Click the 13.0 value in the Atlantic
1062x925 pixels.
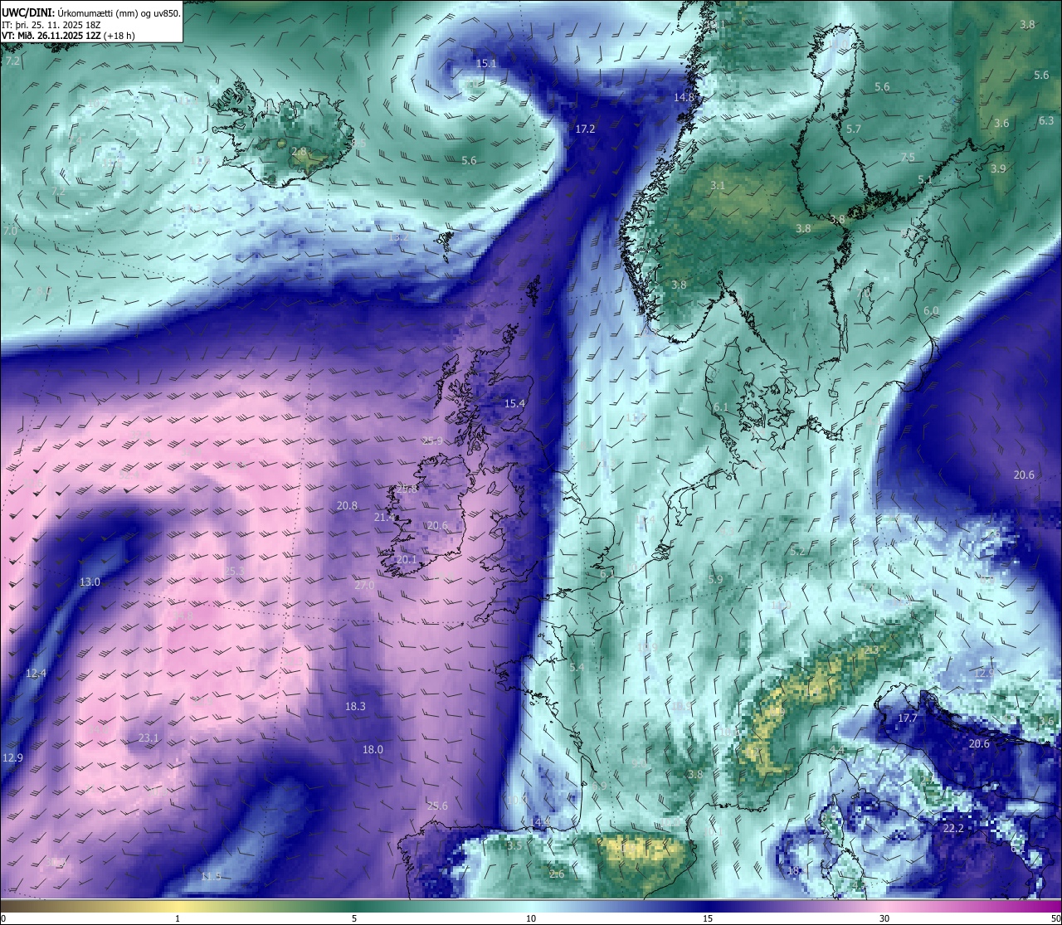pos(90,582)
